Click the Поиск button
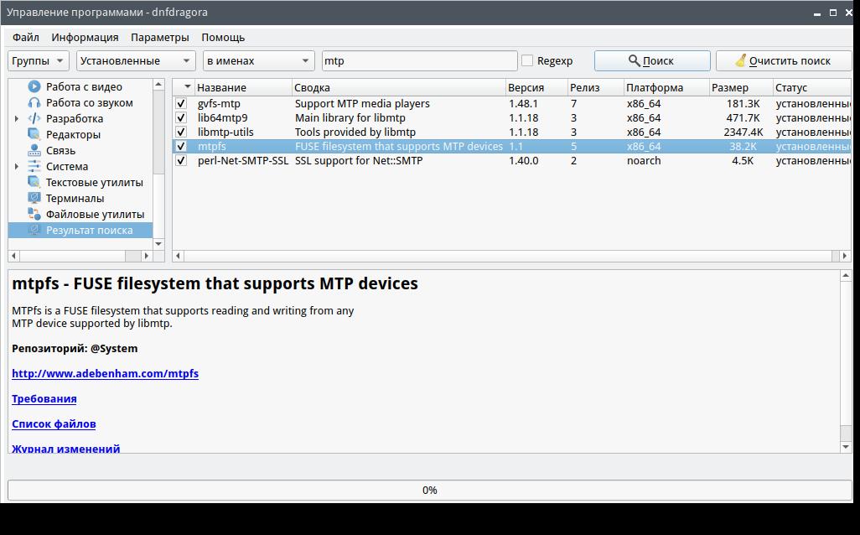Image resolution: width=860 pixels, height=535 pixels. 652,61
